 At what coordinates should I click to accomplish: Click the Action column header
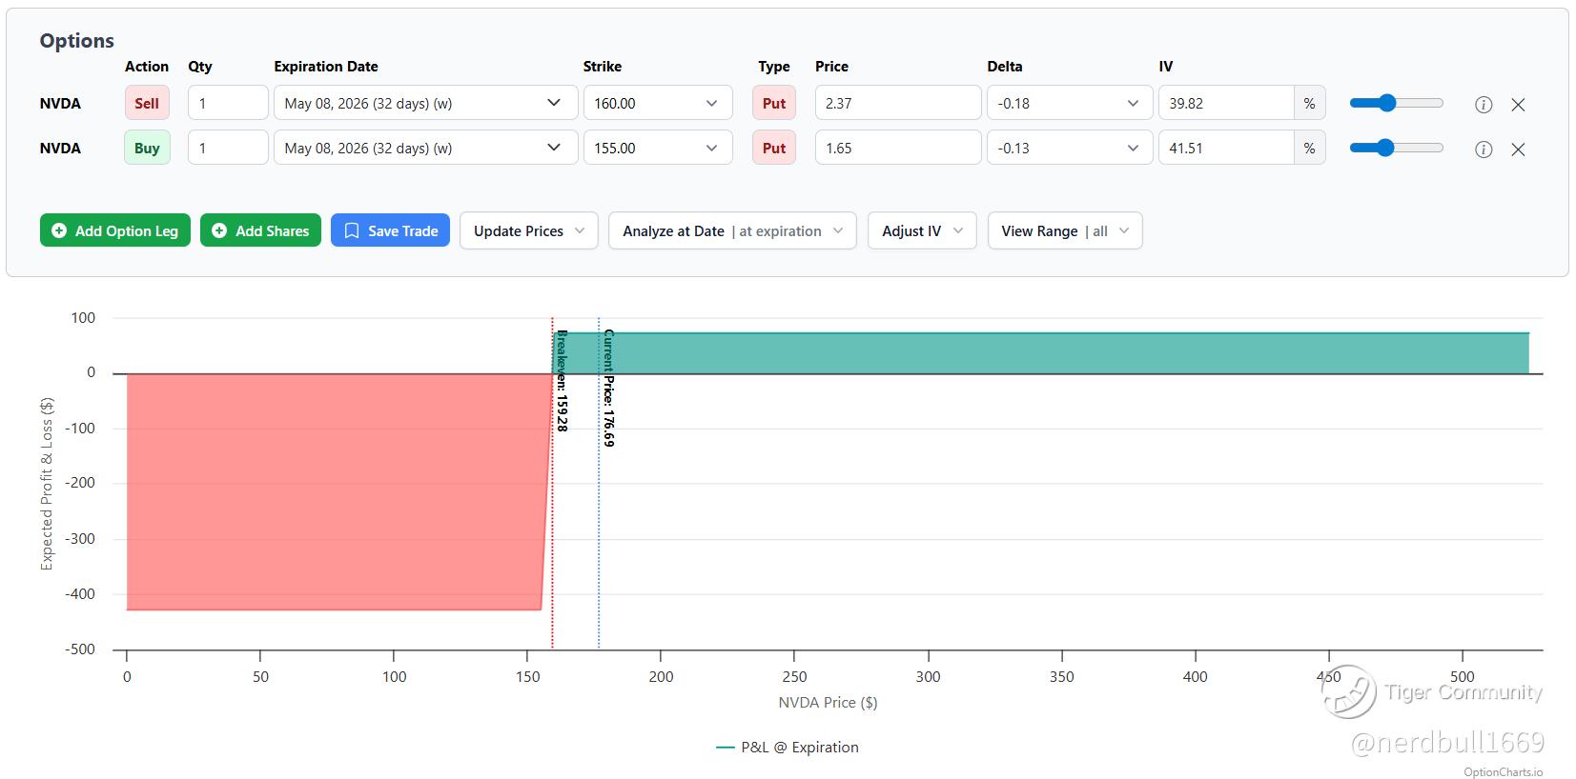point(147,67)
